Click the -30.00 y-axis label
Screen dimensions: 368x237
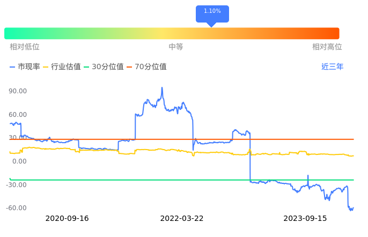point(17,185)
